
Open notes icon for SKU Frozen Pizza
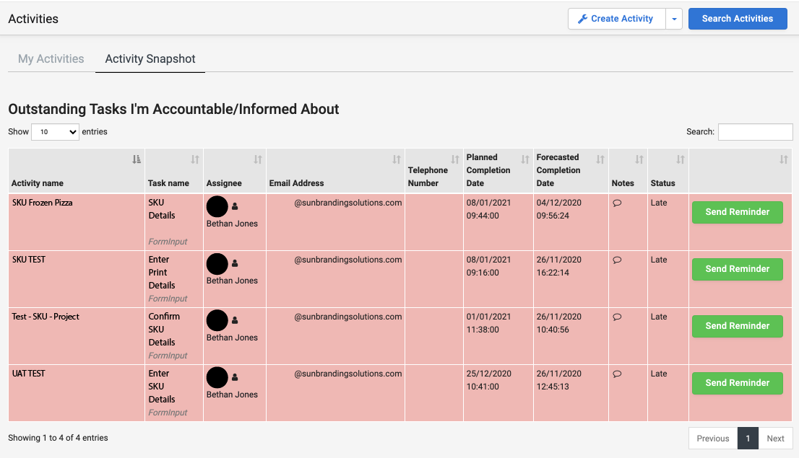point(617,203)
